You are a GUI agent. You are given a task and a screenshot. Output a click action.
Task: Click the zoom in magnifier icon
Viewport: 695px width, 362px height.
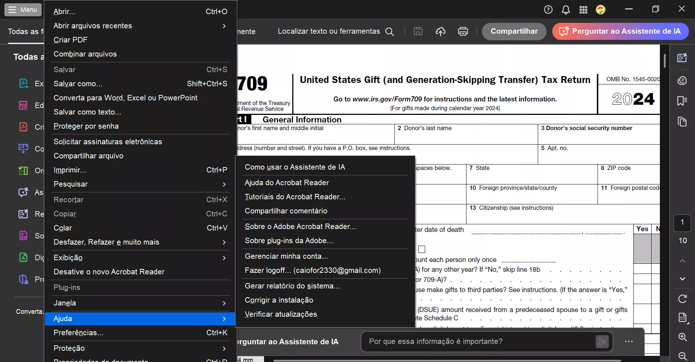pyautogui.click(x=682, y=337)
